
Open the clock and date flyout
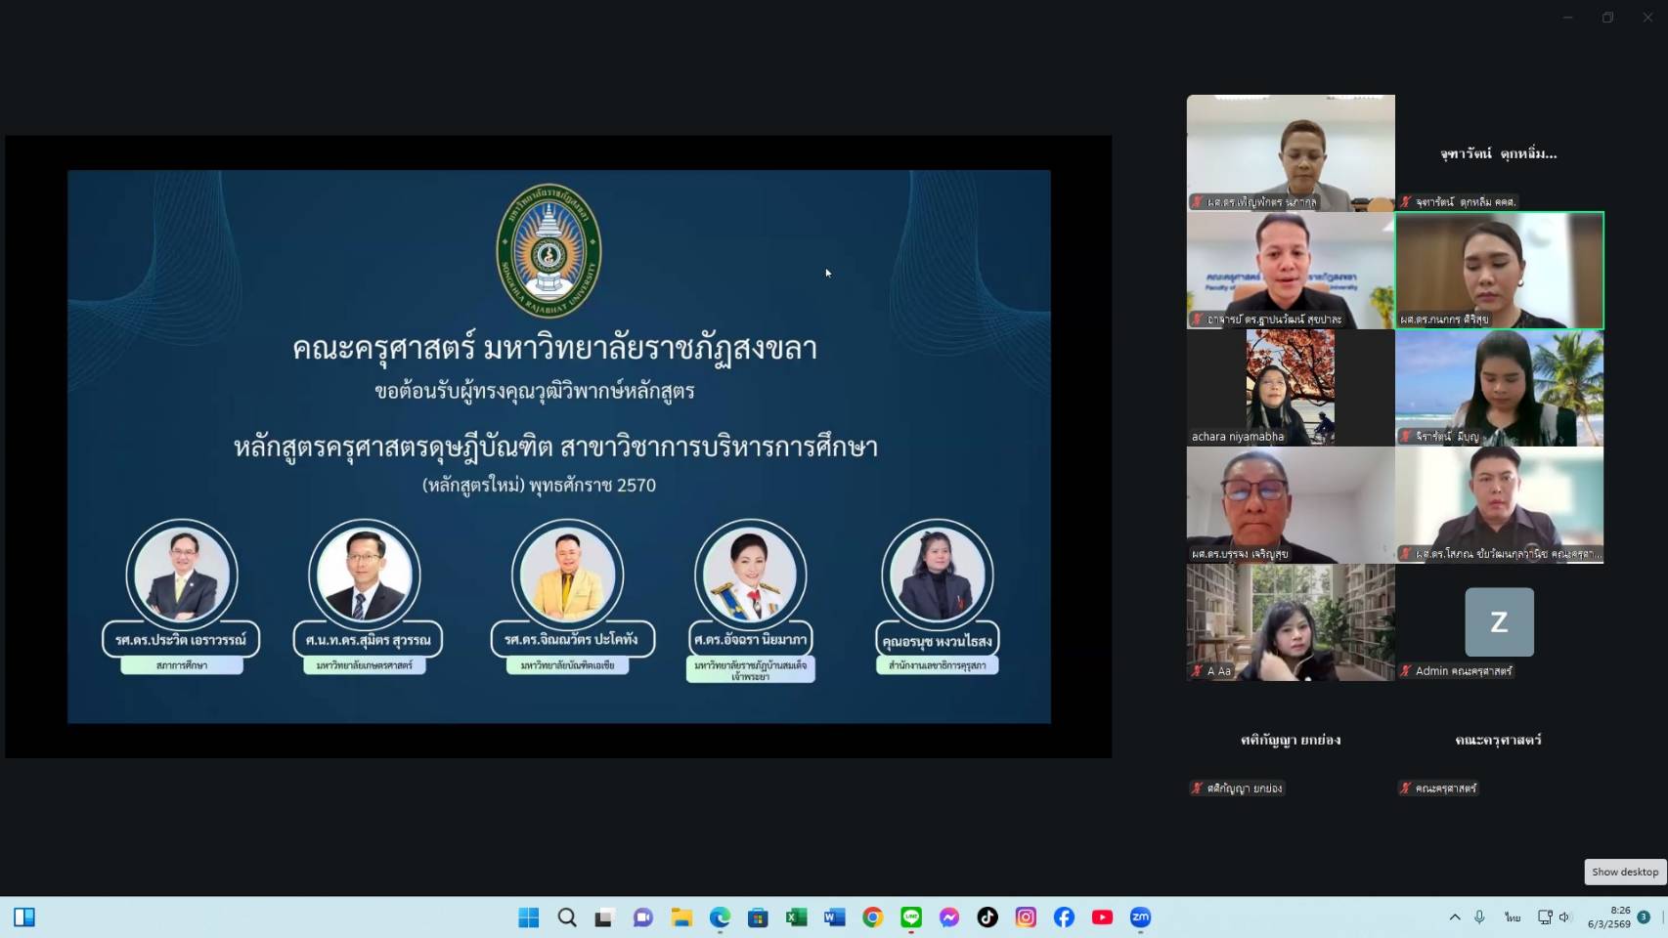[x=1608, y=917]
